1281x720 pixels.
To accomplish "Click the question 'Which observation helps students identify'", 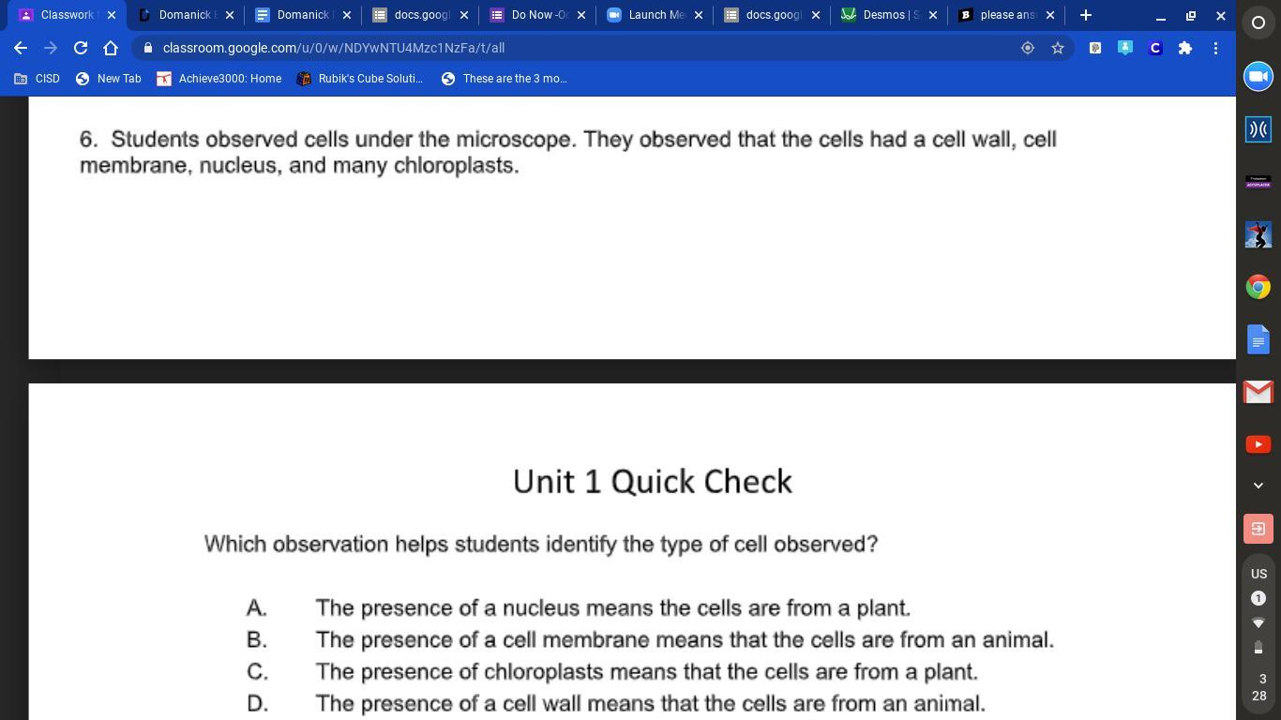I will [x=541, y=544].
